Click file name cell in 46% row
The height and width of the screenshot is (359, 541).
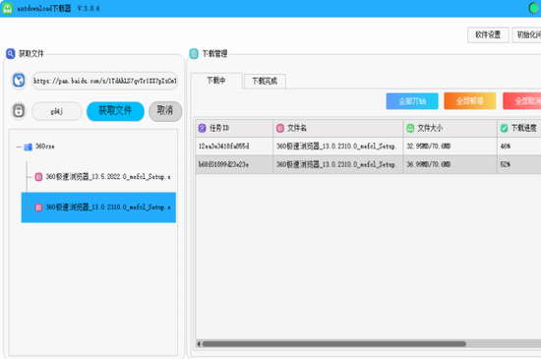point(337,147)
